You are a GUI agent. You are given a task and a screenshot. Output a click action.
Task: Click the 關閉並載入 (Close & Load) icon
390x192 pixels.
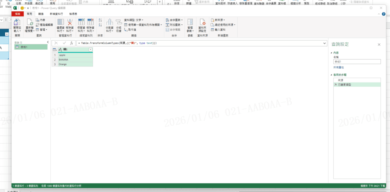tap(17, 23)
